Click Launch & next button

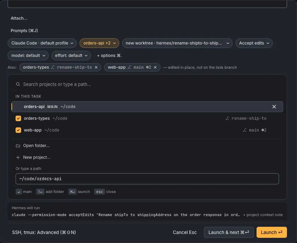pos(229,232)
